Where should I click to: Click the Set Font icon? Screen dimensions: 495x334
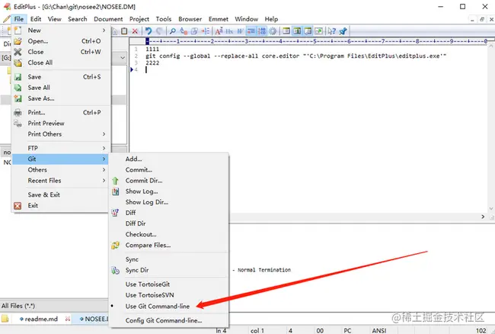(x=219, y=31)
